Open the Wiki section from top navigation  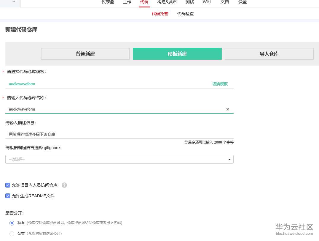[x=206, y=2]
